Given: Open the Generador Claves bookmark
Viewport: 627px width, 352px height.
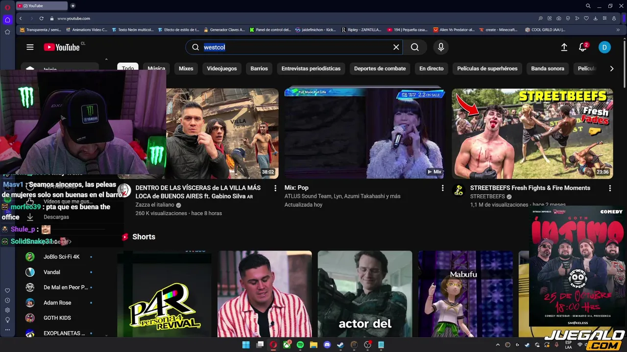Looking at the screenshot, I should pos(224,30).
